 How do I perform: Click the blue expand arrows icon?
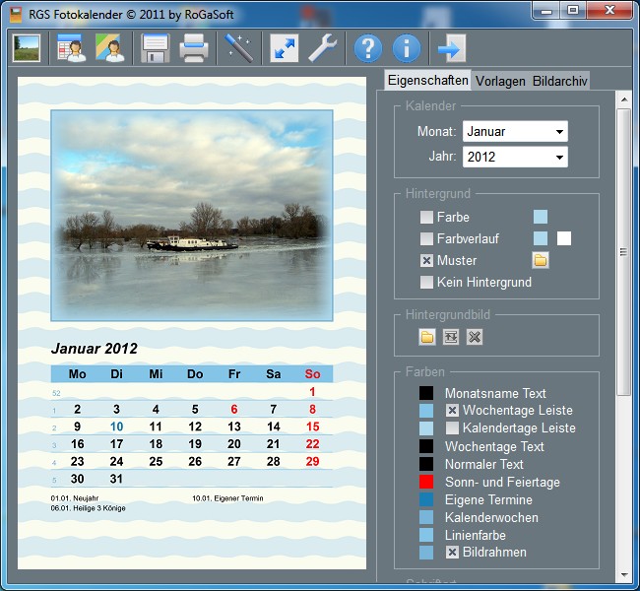pos(284,47)
